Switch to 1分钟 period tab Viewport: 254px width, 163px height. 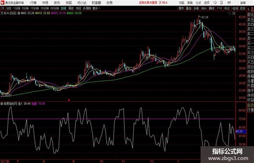tap(16, 8)
